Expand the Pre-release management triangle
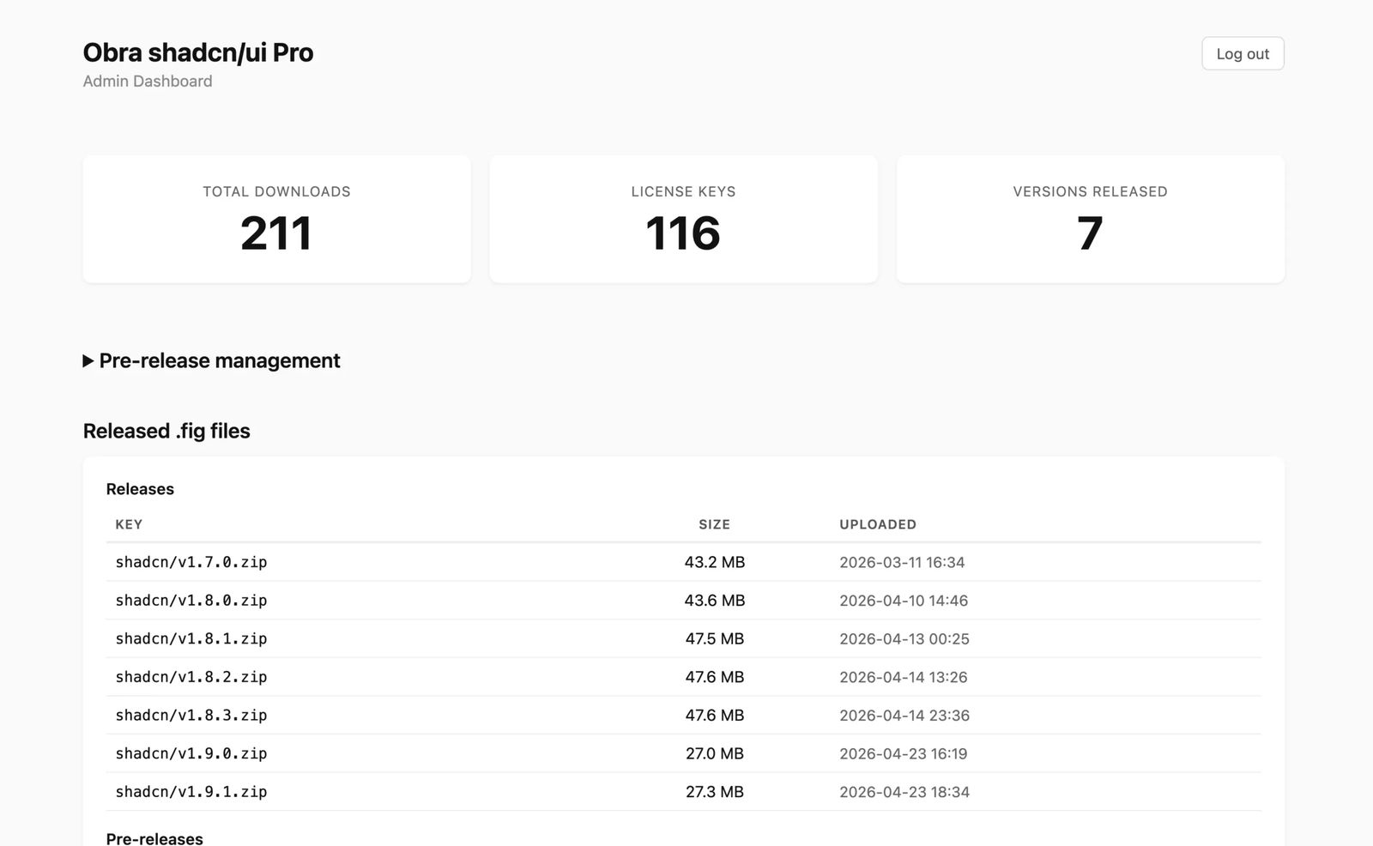1373x846 pixels. point(88,361)
